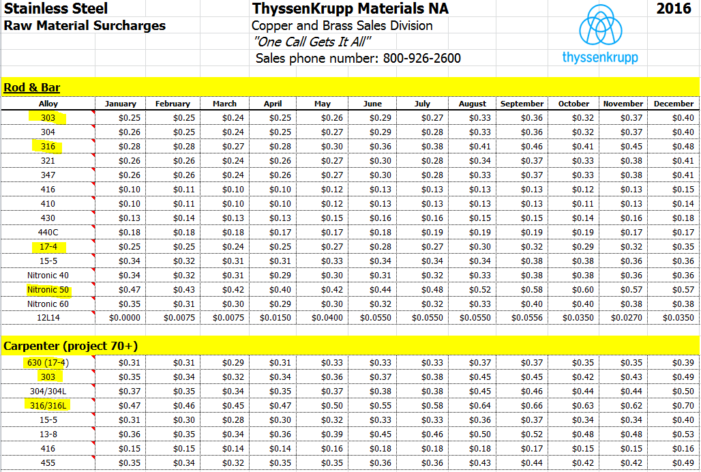Select the 2016 year cell
This screenshot has height=472, width=701.
[x=674, y=8]
